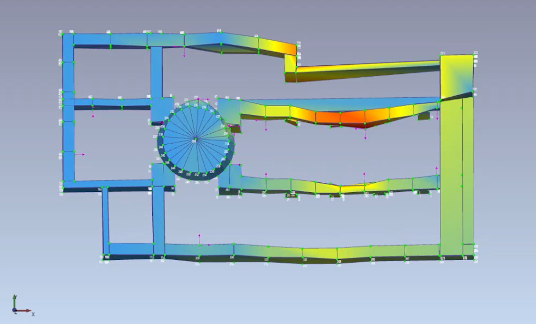Select the center hub node of circular mesh
Image resolution: width=536 pixels, height=324 pixels.
point(195,140)
